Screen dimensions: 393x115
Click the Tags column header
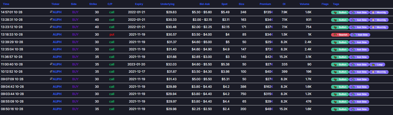click(336, 4)
